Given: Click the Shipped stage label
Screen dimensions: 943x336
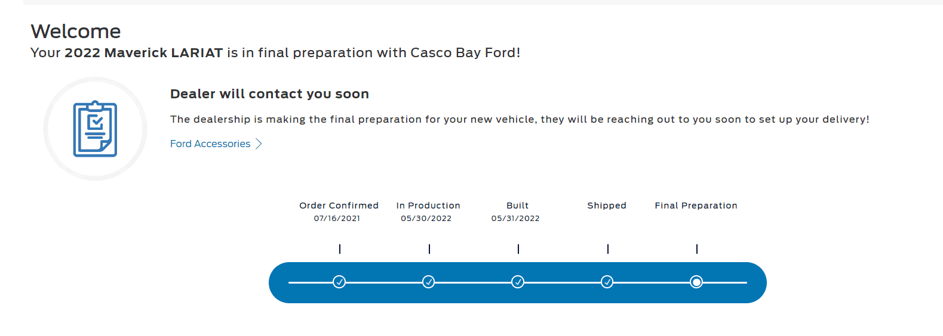Looking at the screenshot, I should coord(607,206).
